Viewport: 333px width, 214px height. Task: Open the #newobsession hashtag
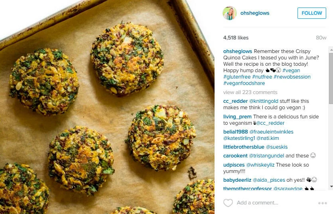point(292,77)
